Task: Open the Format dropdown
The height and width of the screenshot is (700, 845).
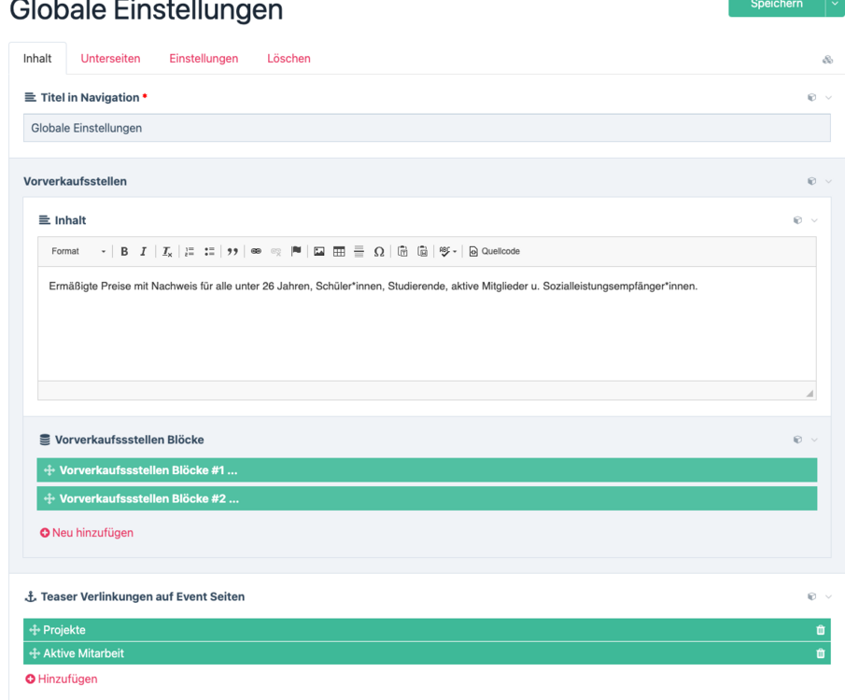Action: 78,252
